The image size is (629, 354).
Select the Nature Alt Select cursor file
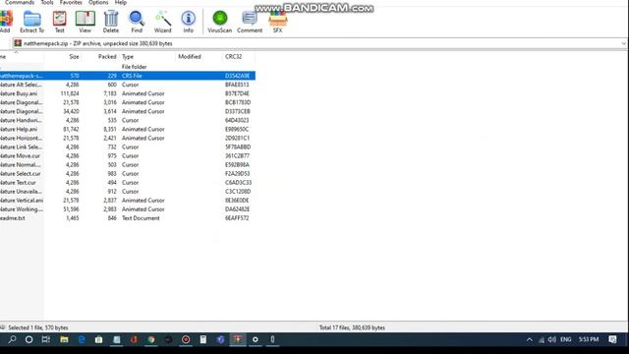pyautogui.click(x=128, y=85)
